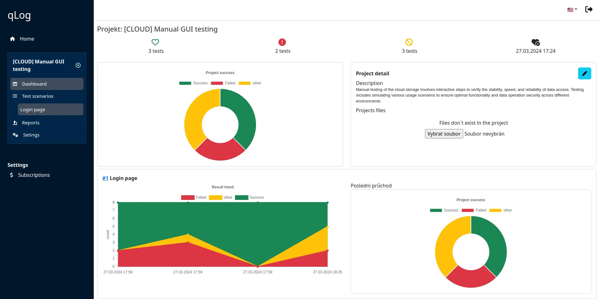Click the '3 tests' text under green heart
Viewport: 600px width, 299px height.
156,51
